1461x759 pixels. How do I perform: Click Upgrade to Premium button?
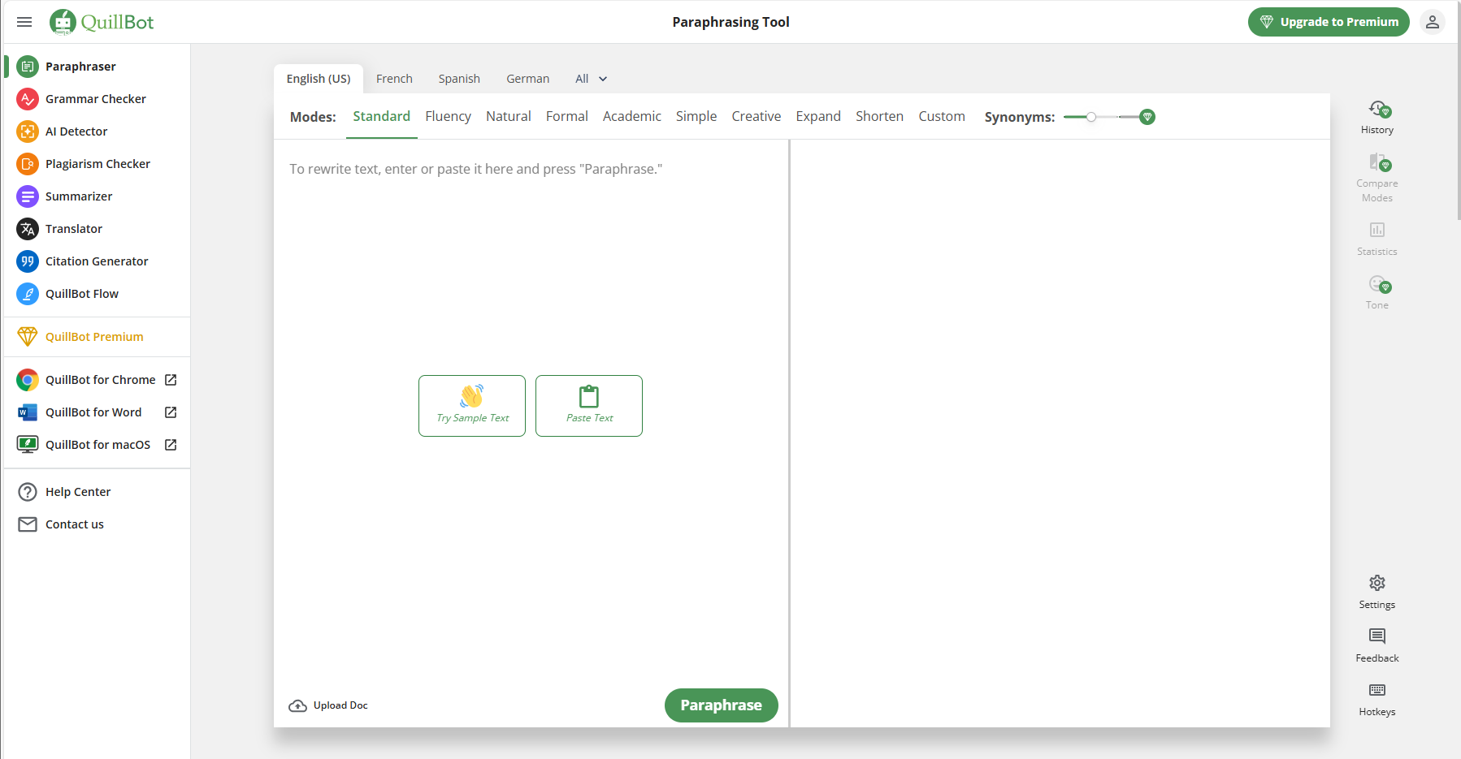tap(1329, 22)
